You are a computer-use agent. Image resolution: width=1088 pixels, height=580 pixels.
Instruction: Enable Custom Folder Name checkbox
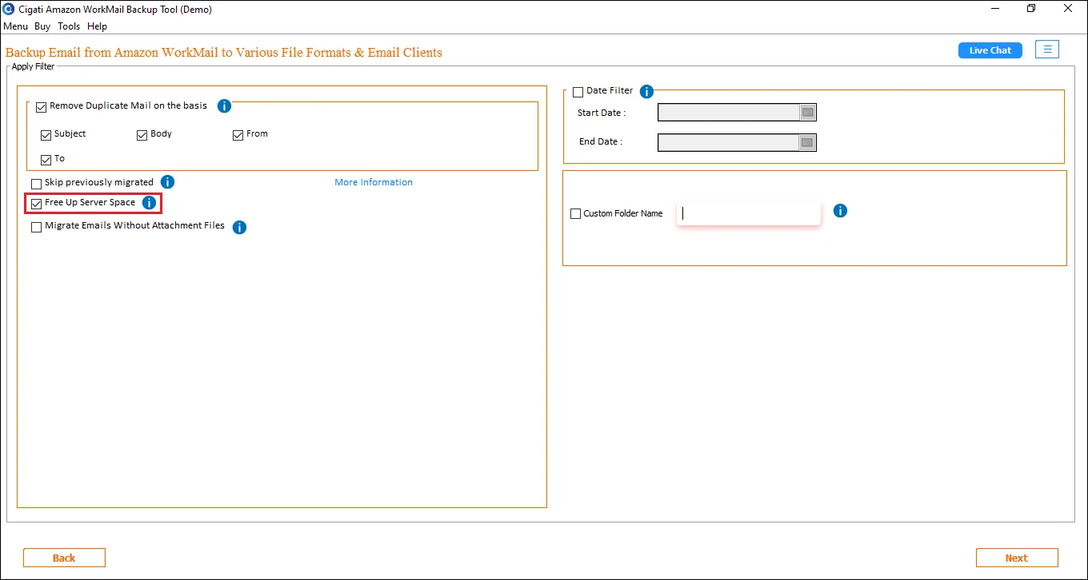coord(575,214)
